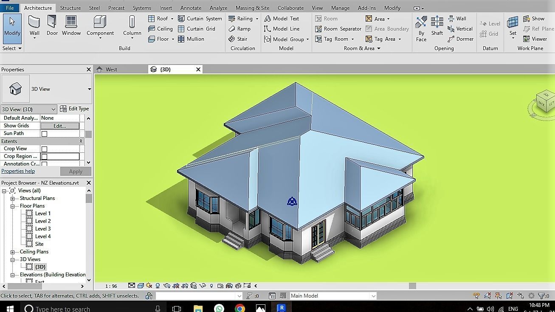555x312 pixels.
Task: Open the File menu
Action: tap(9, 8)
